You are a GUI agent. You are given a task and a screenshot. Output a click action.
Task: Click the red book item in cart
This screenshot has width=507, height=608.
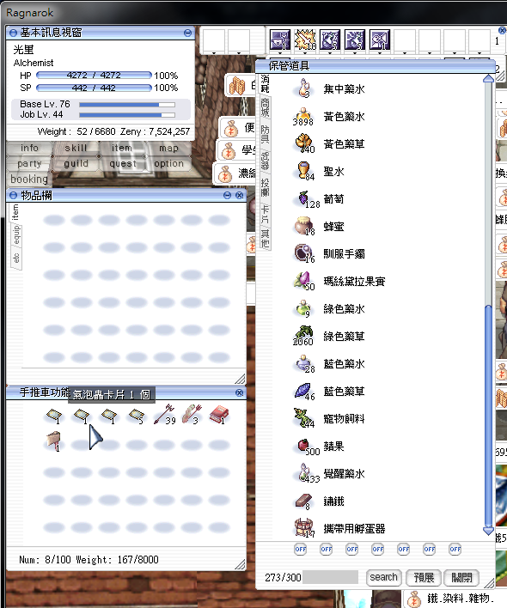tap(219, 415)
